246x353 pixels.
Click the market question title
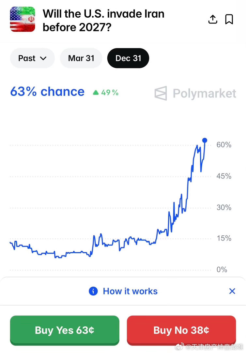103,20
